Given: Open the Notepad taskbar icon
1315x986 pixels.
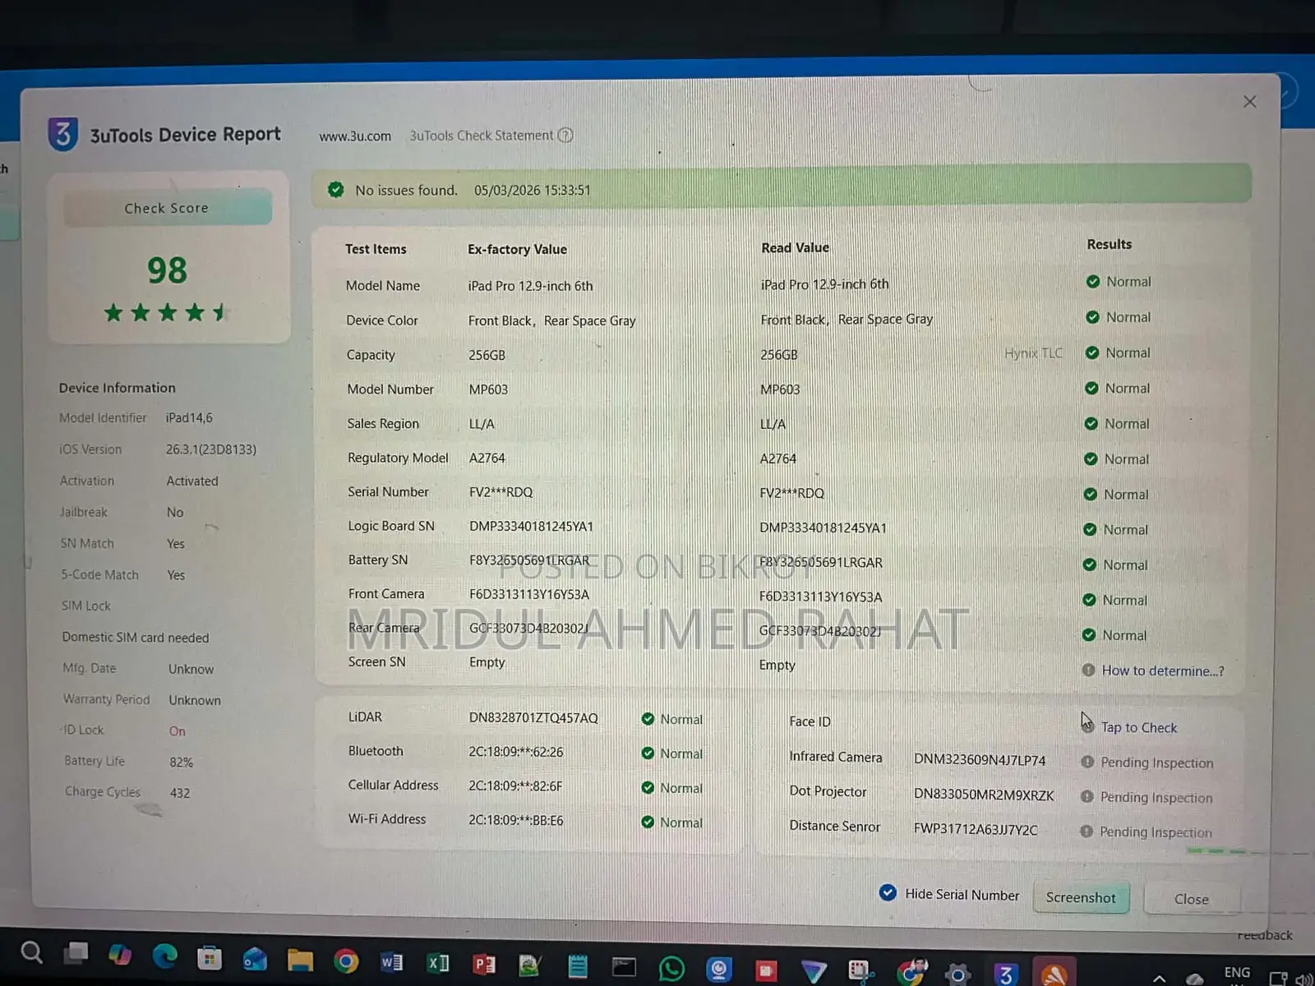Looking at the screenshot, I should coord(578,965).
